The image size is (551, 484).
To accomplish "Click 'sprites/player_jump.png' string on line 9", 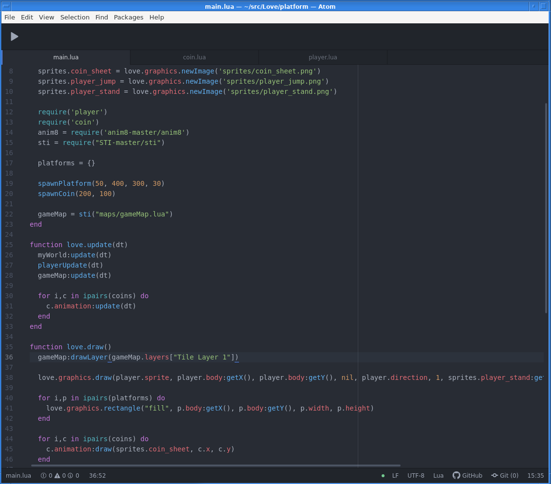I will pyautogui.click(x=274, y=82).
